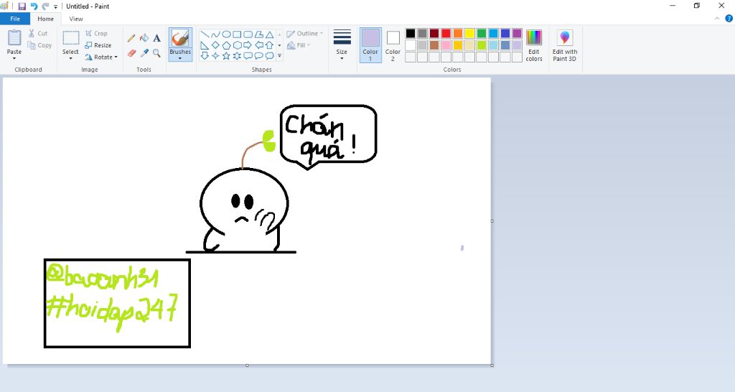Choose the Diamond shape

pyautogui.click(x=215, y=45)
